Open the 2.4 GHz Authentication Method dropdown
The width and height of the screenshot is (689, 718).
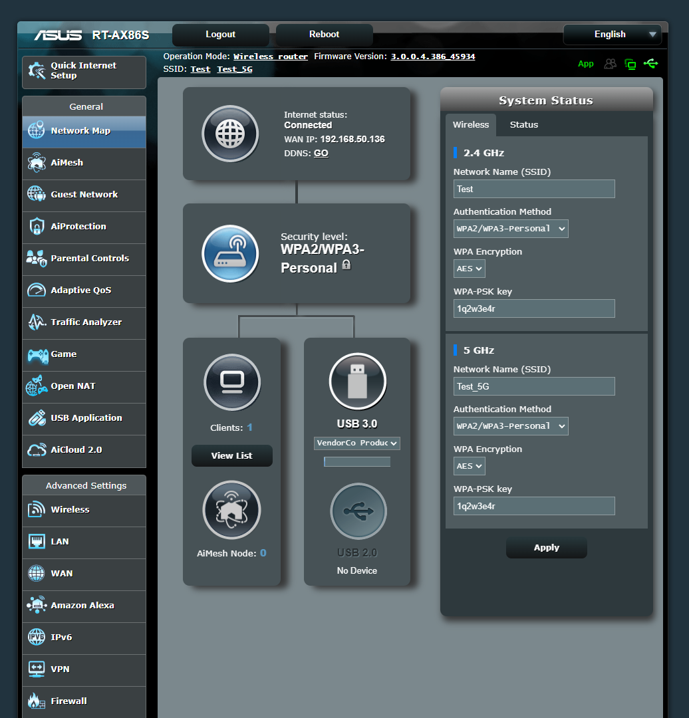(511, 228)
